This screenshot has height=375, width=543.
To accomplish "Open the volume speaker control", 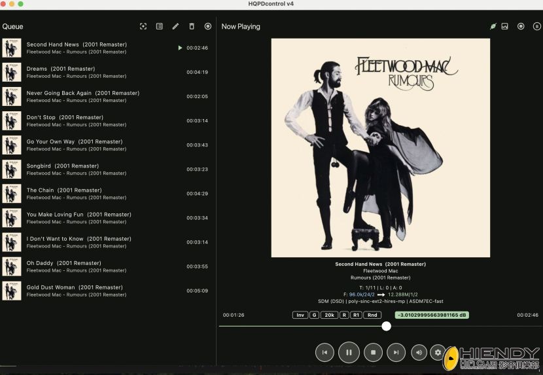I will 419,352.
